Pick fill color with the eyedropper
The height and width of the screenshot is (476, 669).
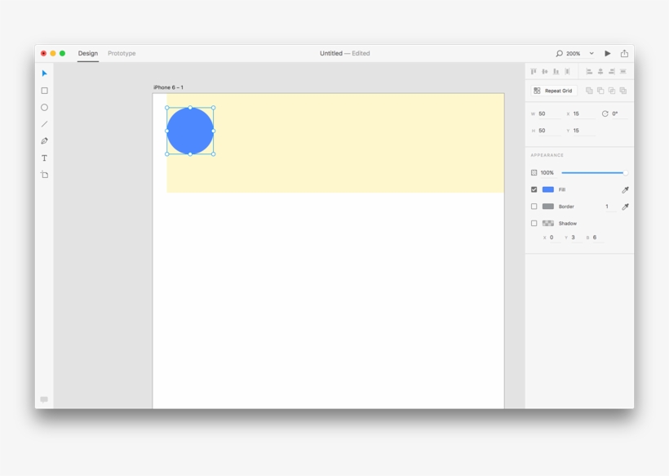(624, 189)
